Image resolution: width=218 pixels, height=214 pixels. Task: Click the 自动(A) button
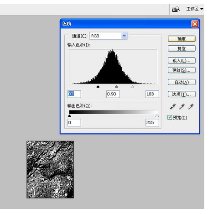[182, 82]
